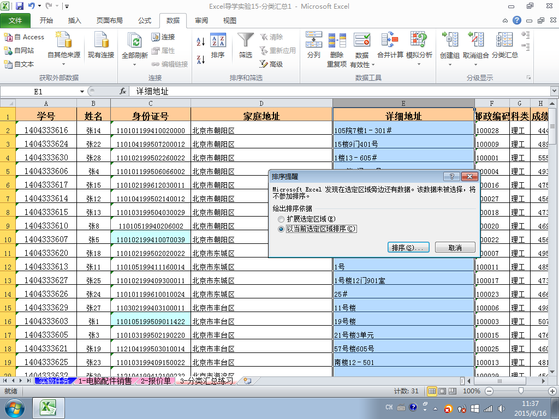
Task: Click the 取消 cancel button in dialog
Action: tap(455, 248)
